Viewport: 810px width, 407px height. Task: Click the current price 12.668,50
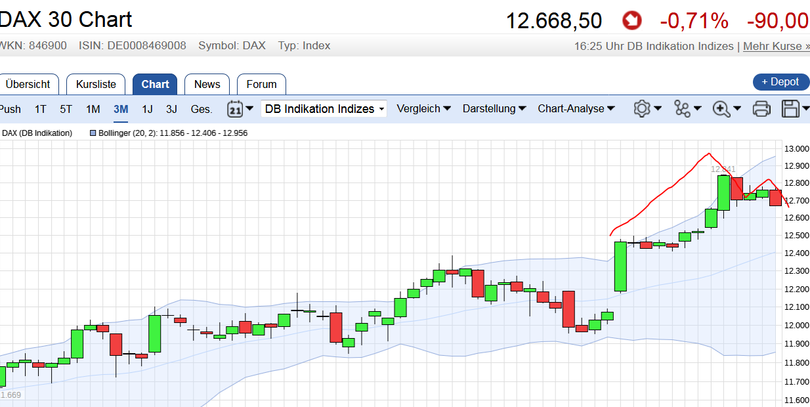554,21
